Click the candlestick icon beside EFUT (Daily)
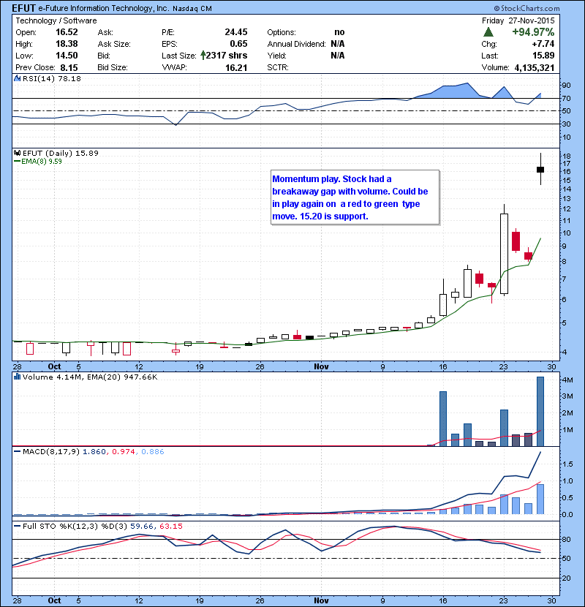 pos(17,153)
